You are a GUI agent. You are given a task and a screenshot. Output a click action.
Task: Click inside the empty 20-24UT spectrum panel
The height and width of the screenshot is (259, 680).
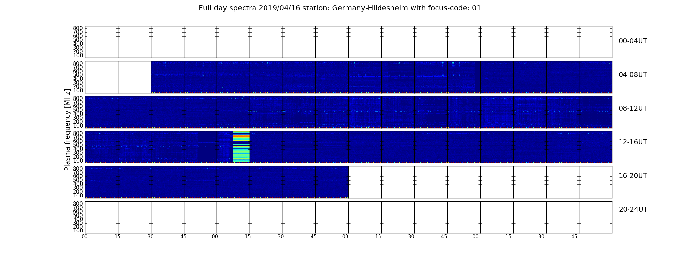tap(348, 217)
